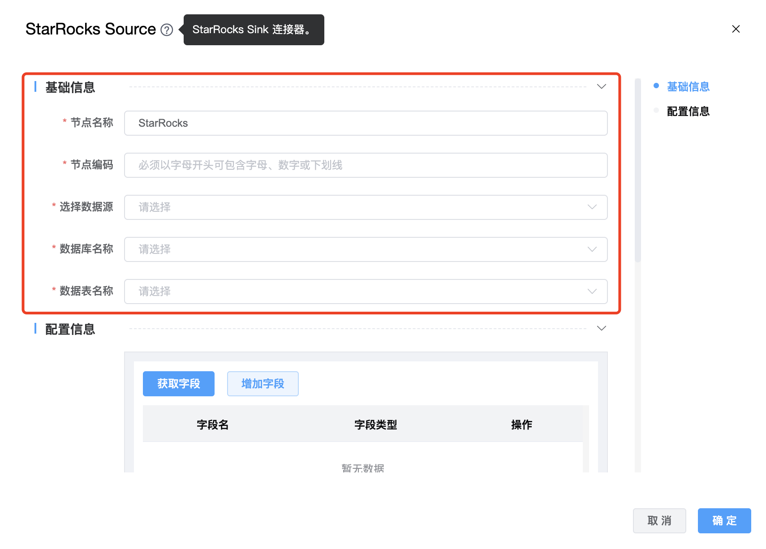Open the 数据表名称 dropdown
This screenshot has width=766, height=549.
[365, 292]
